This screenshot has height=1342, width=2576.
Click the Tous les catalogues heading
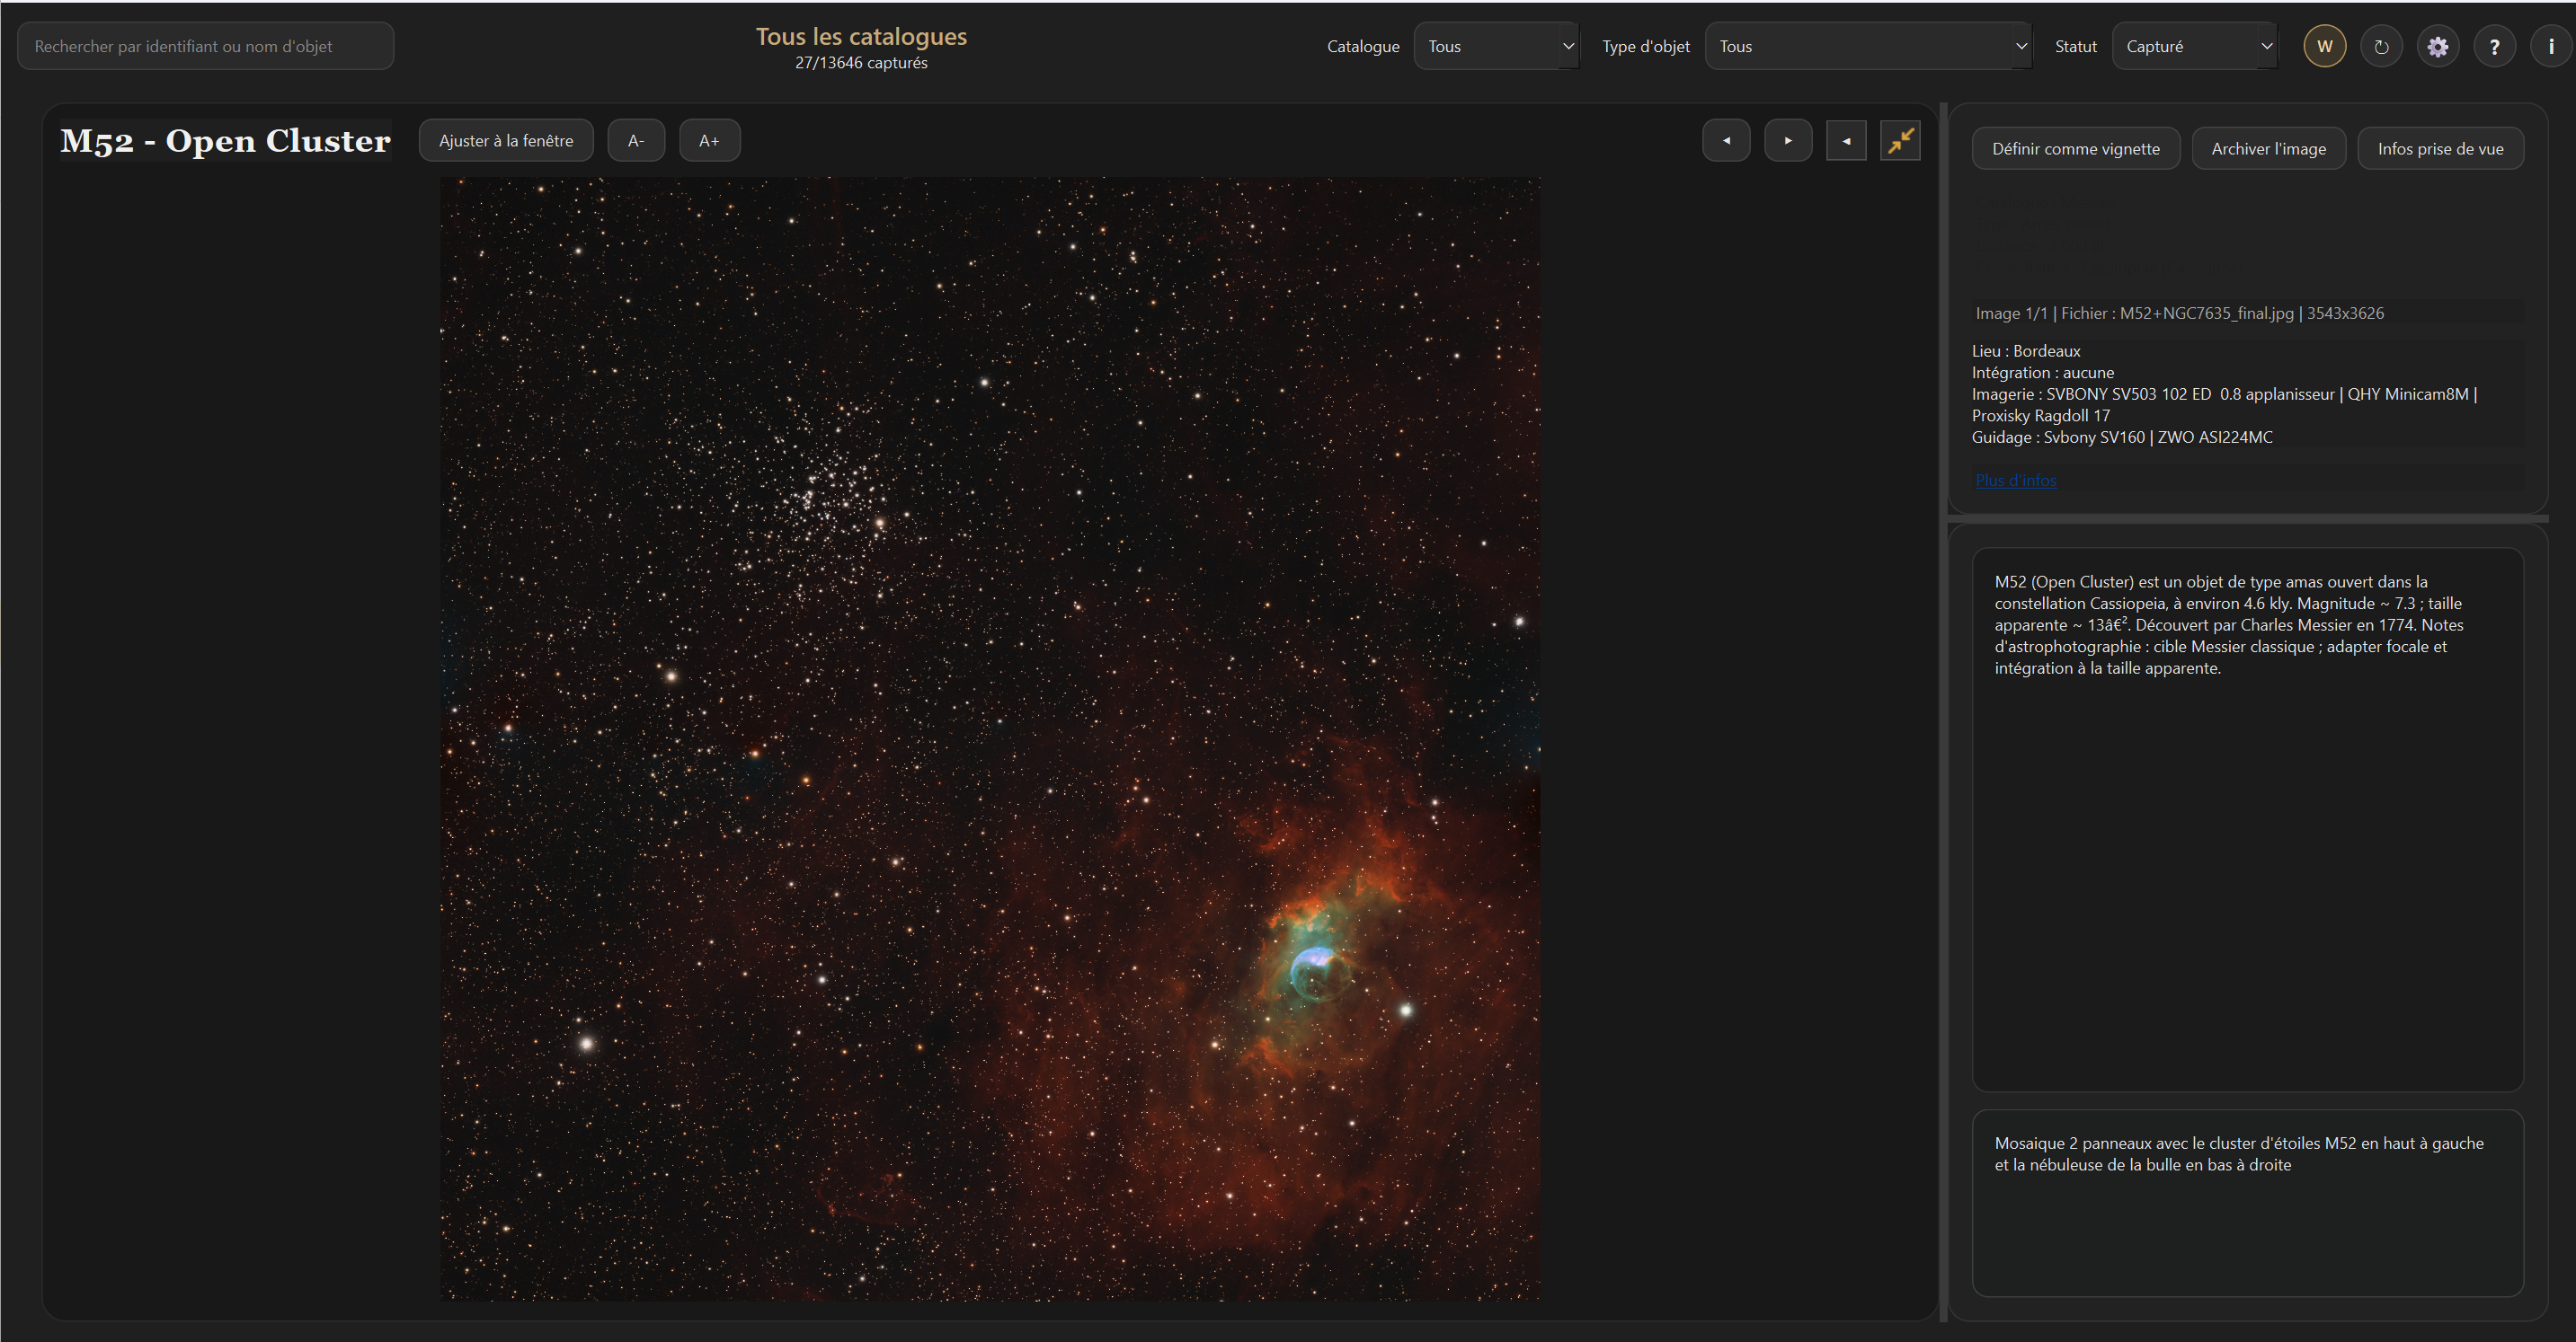pos(861,37)
